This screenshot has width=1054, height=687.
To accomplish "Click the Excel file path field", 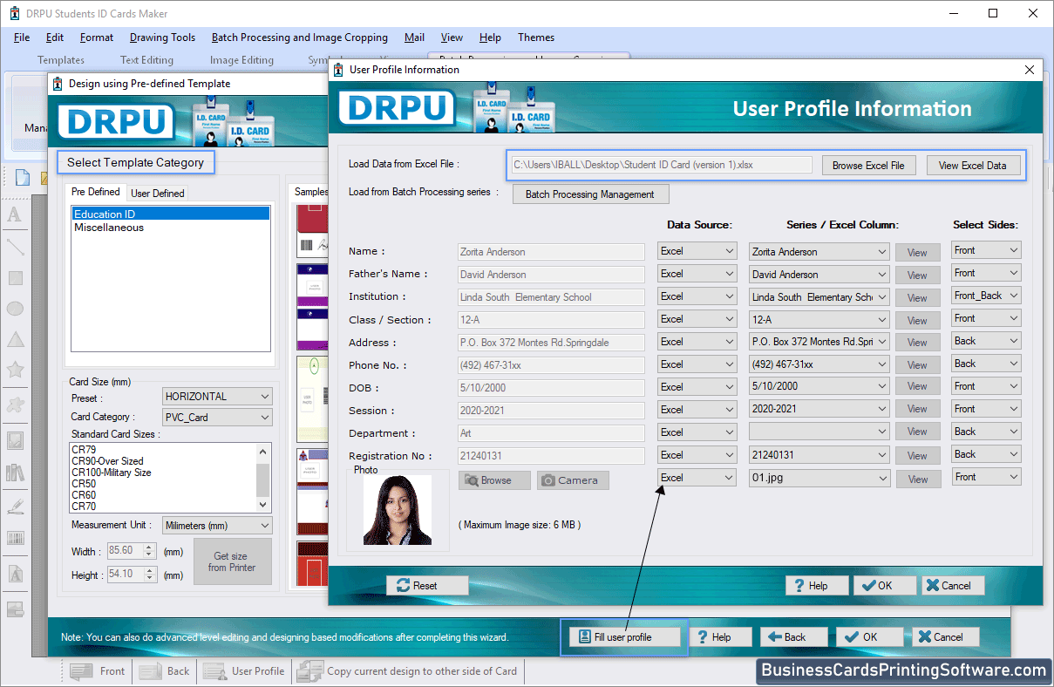I will pyautogui.click(x=661, y=166).
